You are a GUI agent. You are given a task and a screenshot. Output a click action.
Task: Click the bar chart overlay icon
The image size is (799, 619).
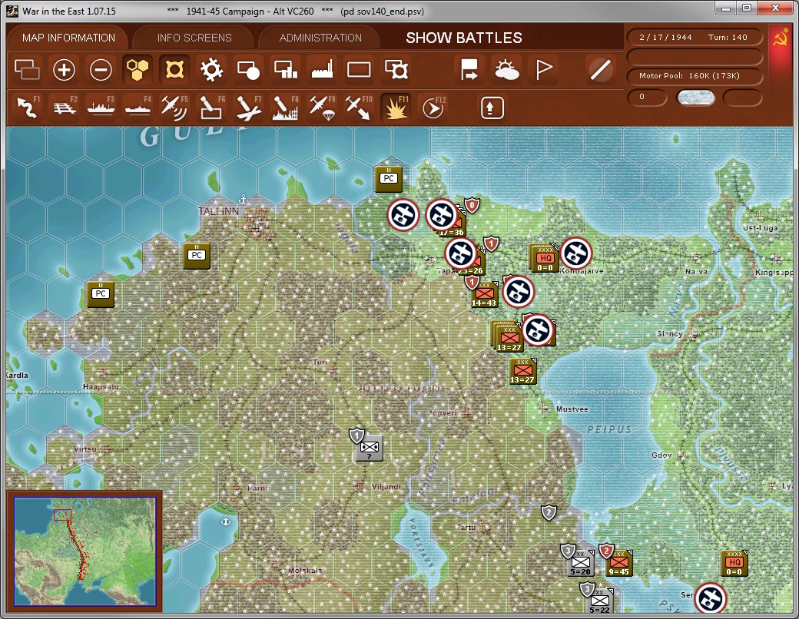tap(285, 69)
